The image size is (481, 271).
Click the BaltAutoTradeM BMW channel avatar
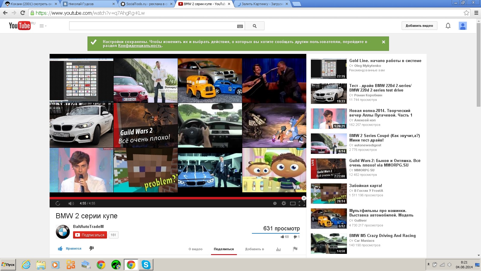coord(63,232)
